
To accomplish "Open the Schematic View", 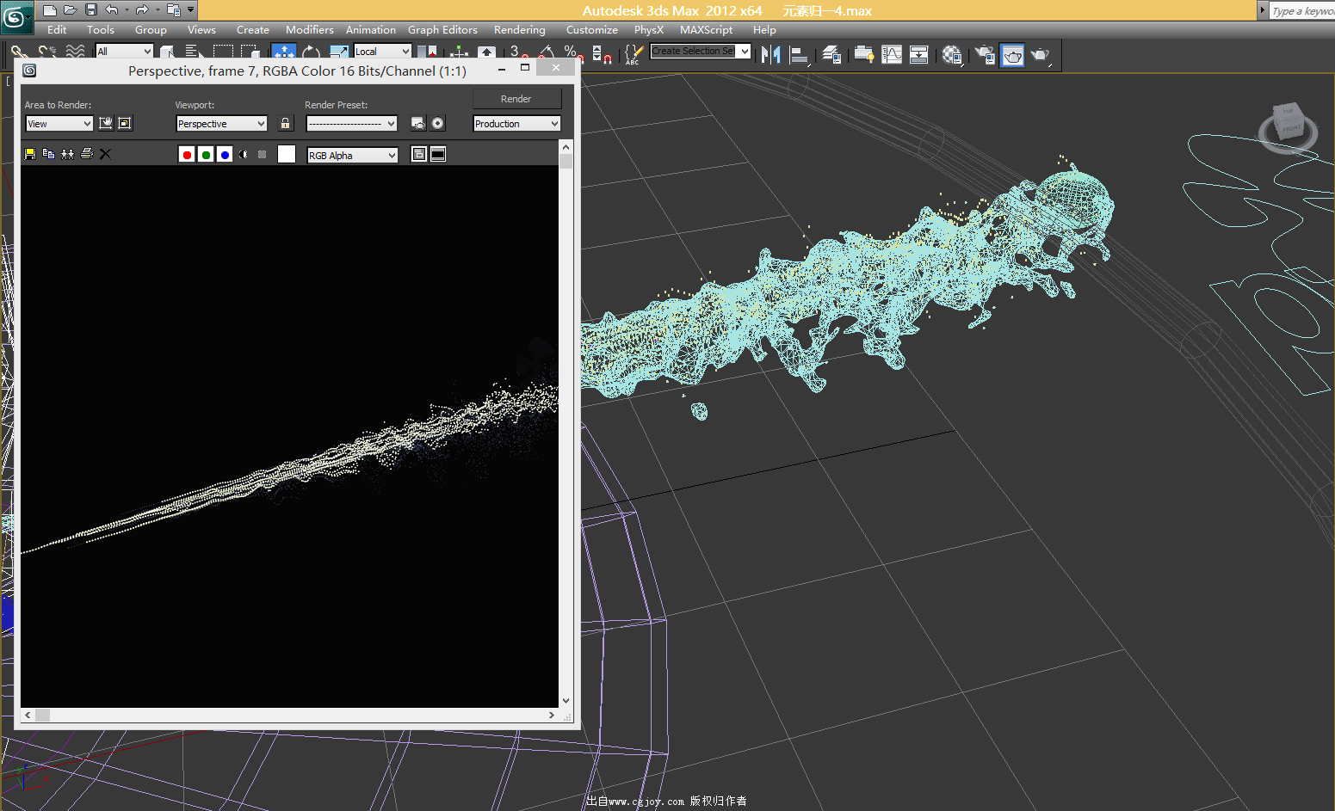I will (x=919, y=55).
